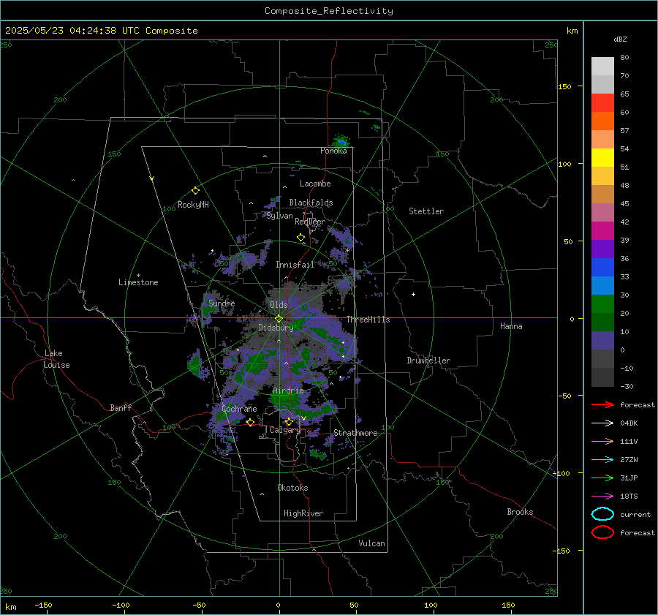Click the Lake Louise label
Screen dimensions: 658x615
[x=56, y=359]
